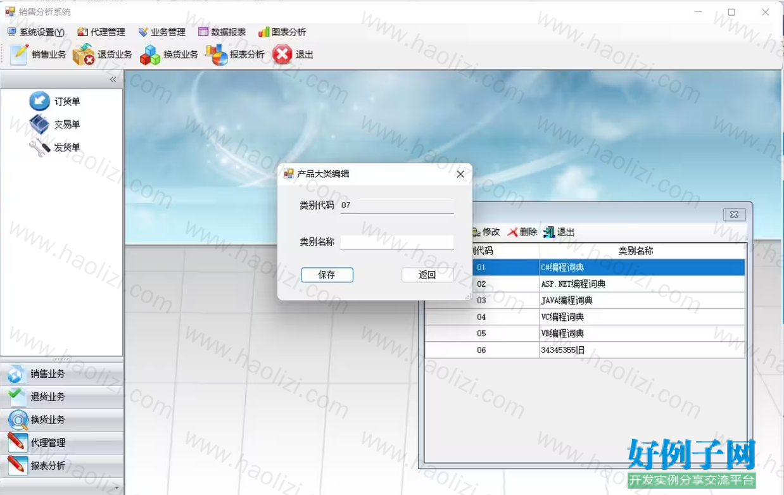This screenshot has width=784, height=495.
Task: Select the JAVA编程词典 cell
Action: pyautogui.click(x=642, y=300)
